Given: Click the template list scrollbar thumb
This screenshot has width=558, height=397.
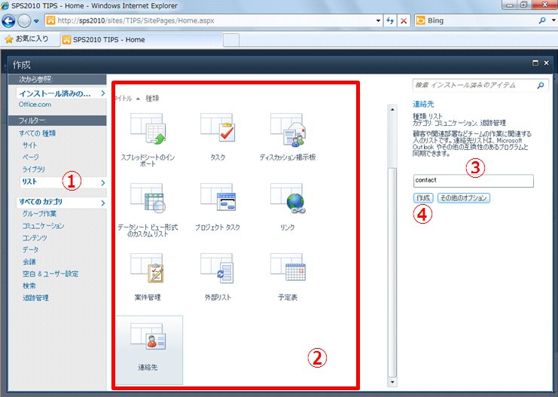Looking at the screenshot, I should pos(392,273).
